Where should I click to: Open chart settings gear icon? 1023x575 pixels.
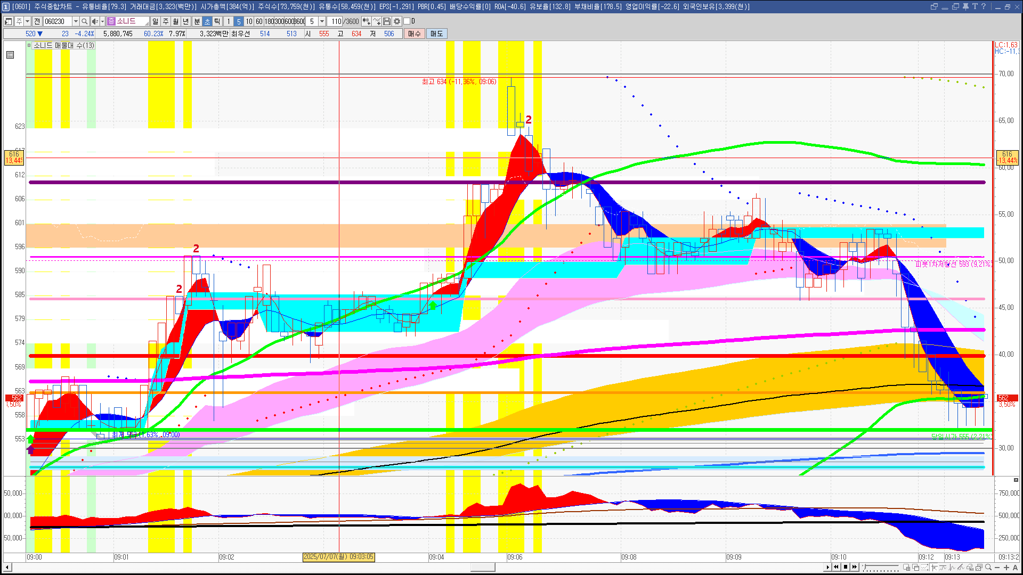pyautogui.click(x=397, y=21)
